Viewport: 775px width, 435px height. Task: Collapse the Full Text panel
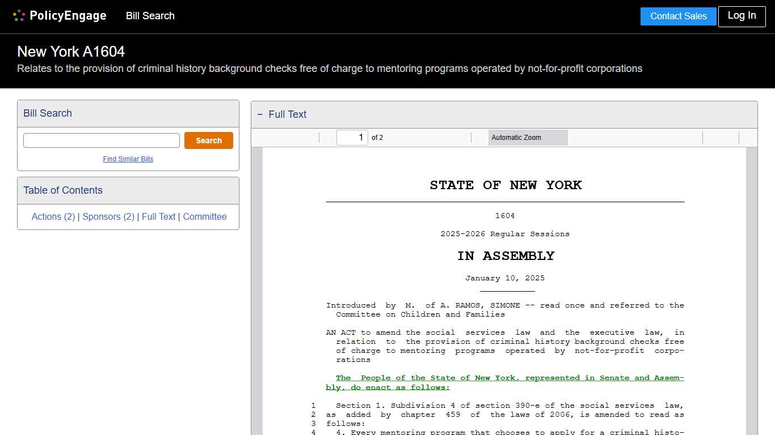tap(260, 114)
